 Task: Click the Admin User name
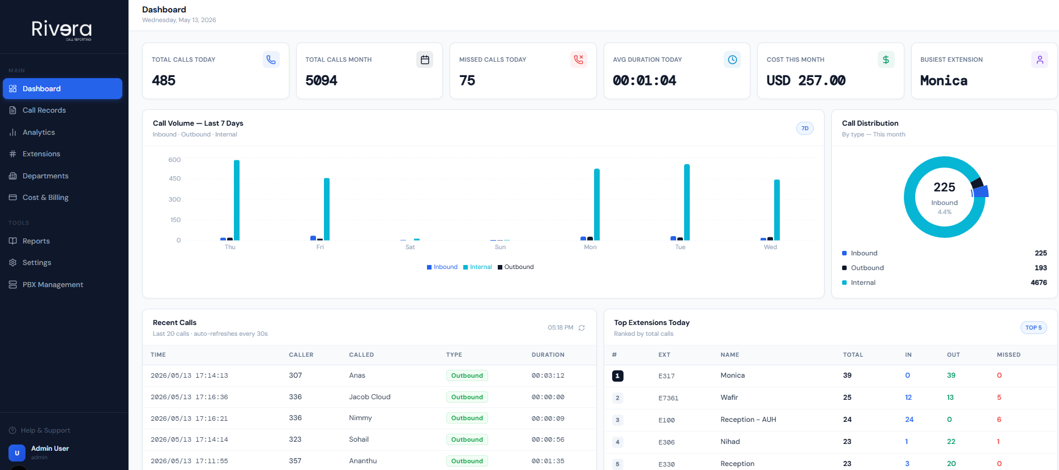pos(50,448)
